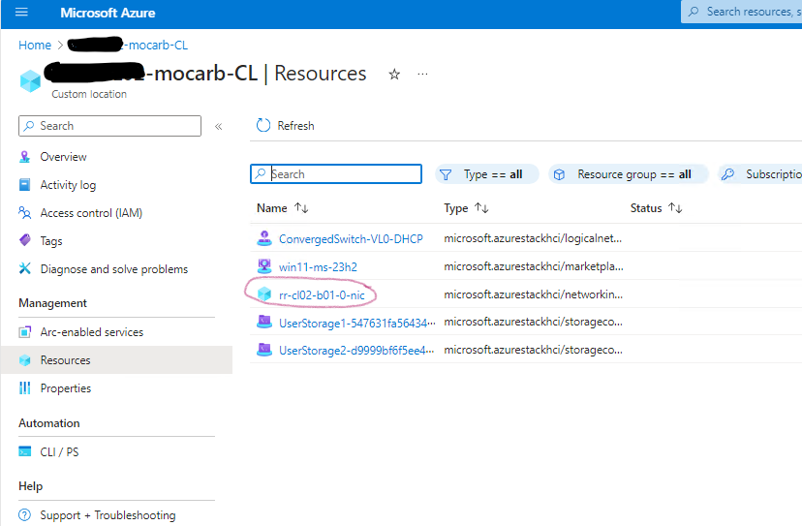The height and width of the screenshot is (526, 802).
Task: Open Resource group == all filter
Action: point(629,174)
